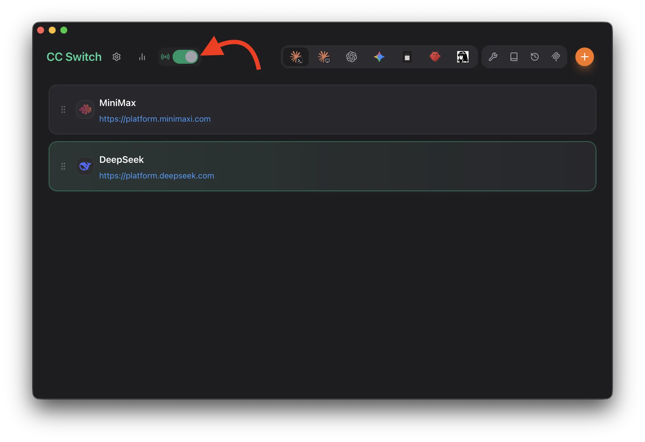Switch to the red robot app tab
Viewport: 645px width, 442px height.
pos(435,57)
